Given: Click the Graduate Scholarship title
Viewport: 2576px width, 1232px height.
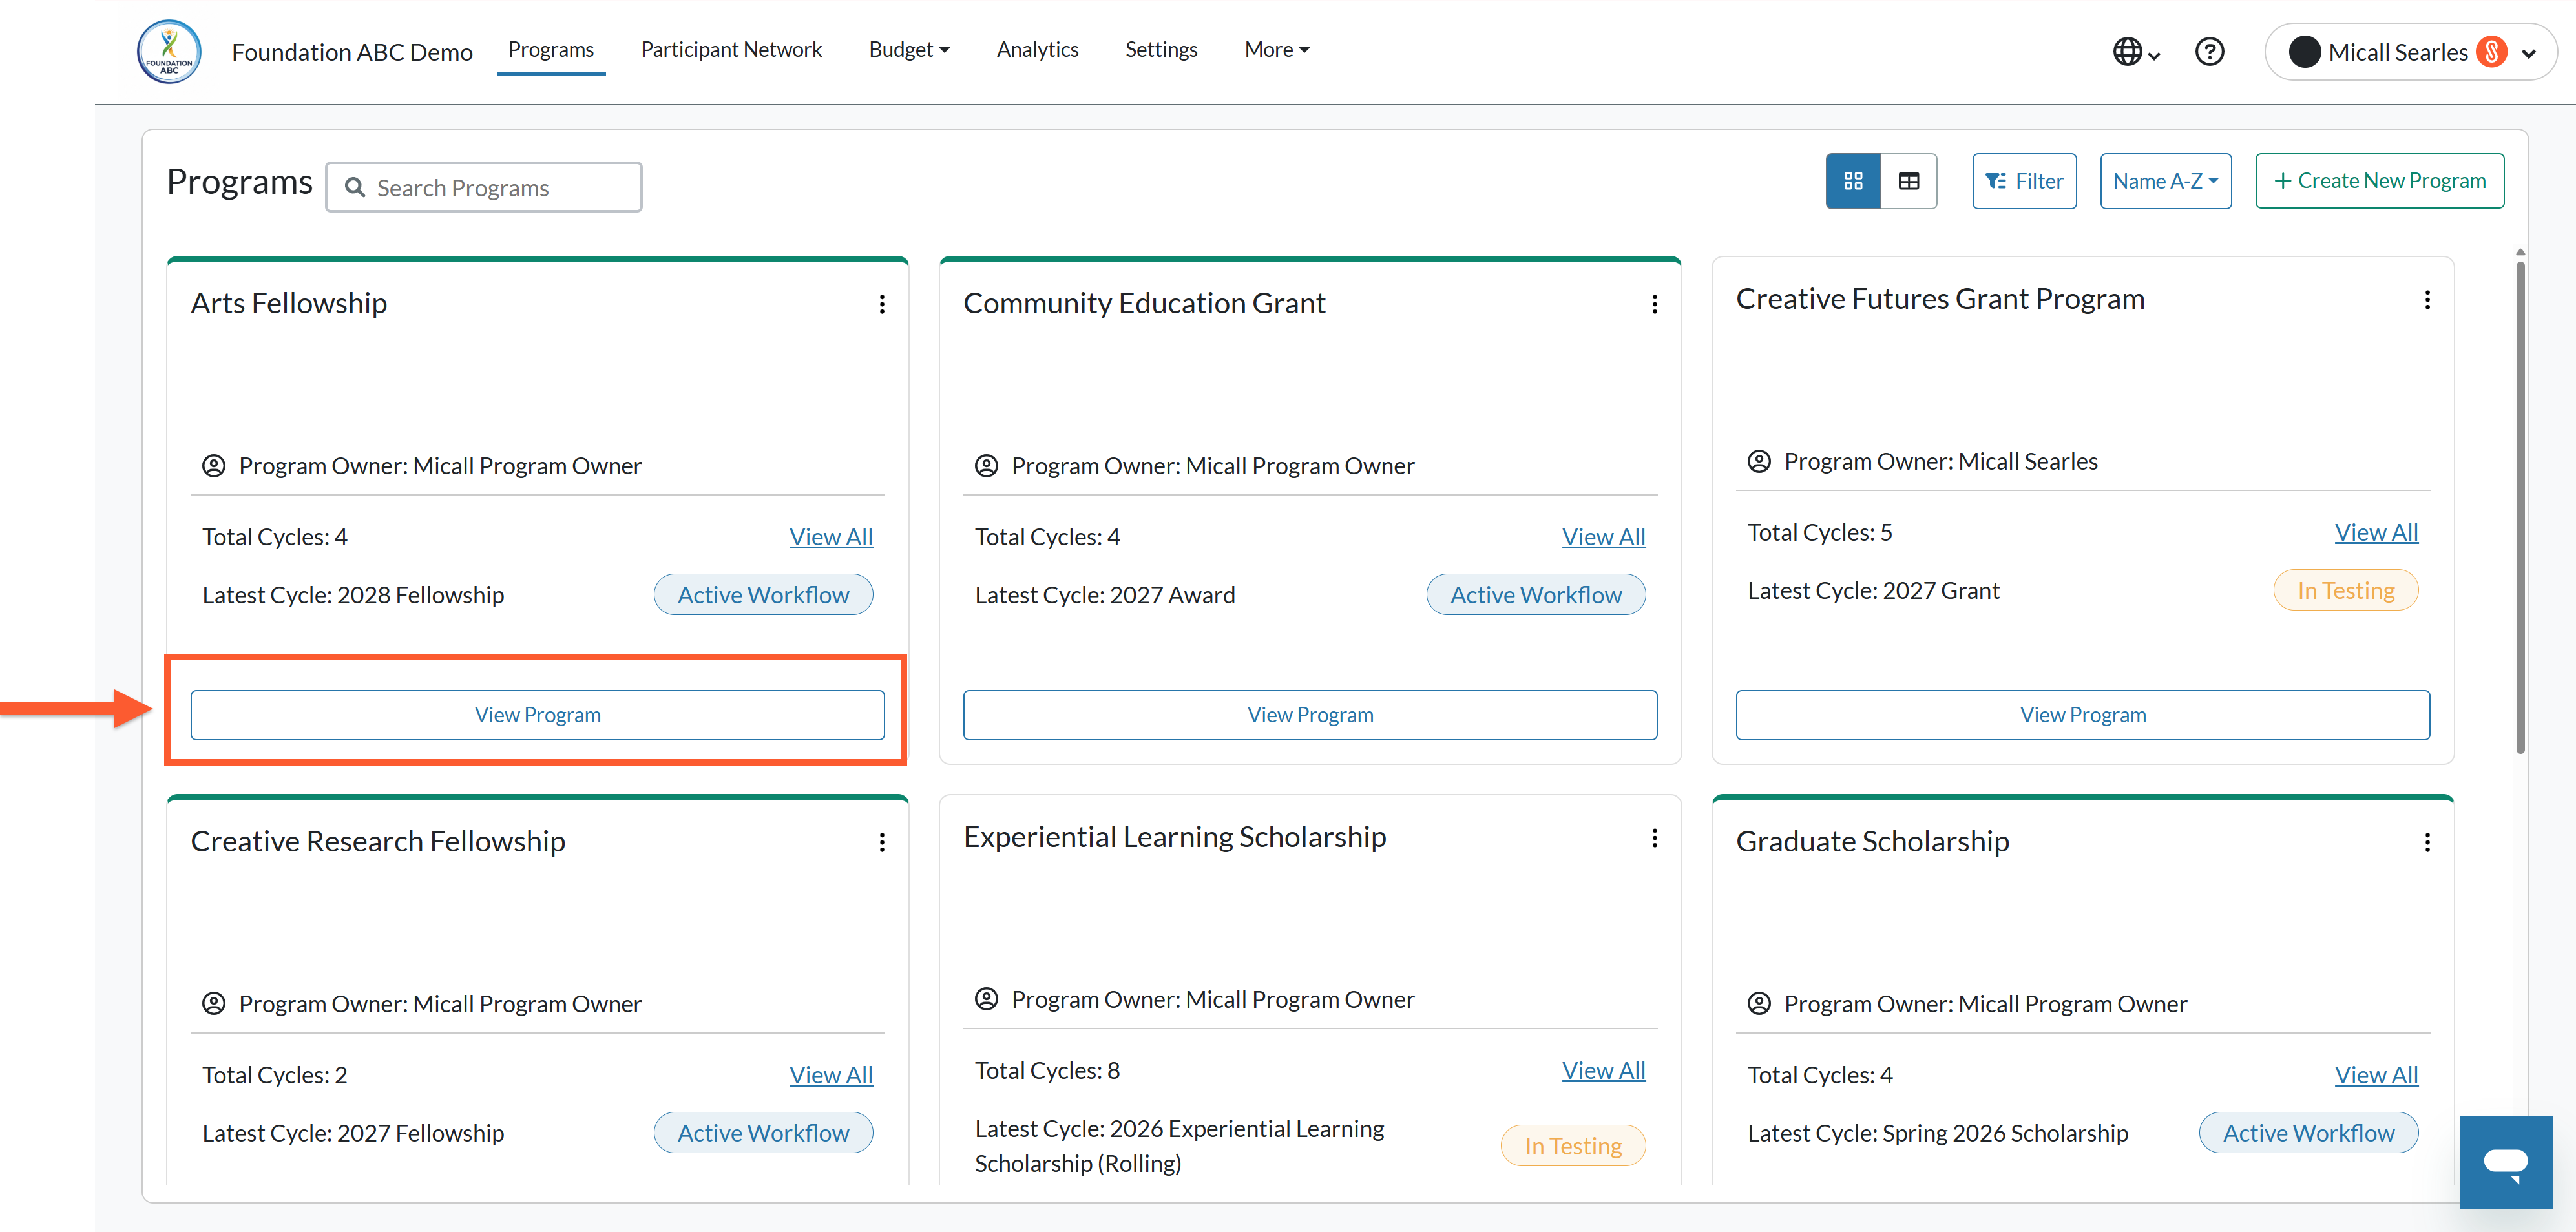Looking at the screenshot, I should click(x=1872, y=841).
